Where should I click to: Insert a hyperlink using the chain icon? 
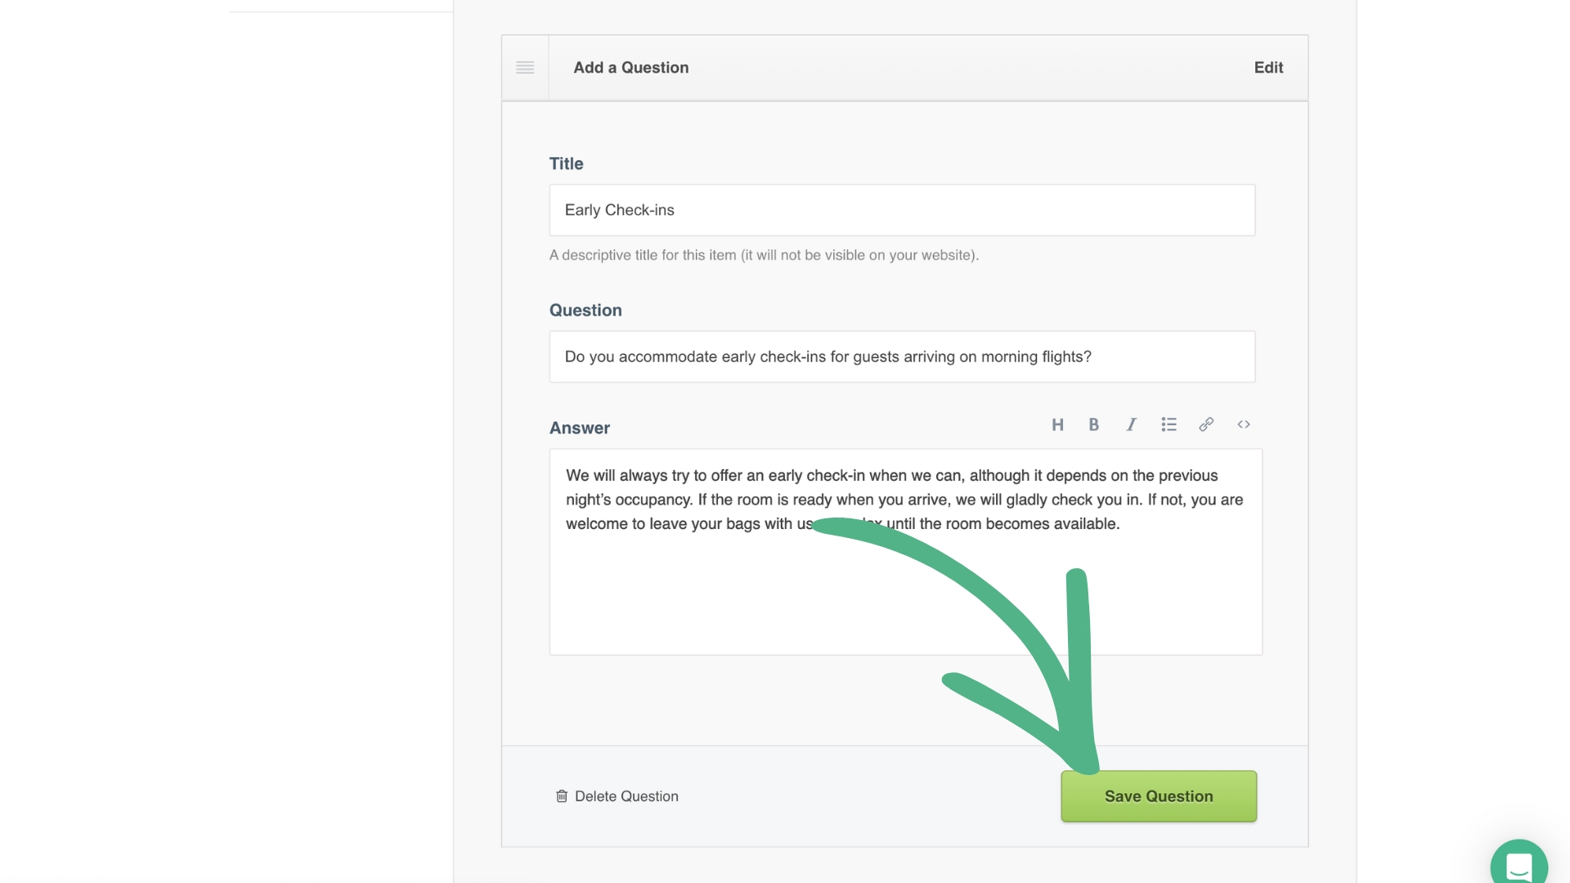click(1206, 424)
